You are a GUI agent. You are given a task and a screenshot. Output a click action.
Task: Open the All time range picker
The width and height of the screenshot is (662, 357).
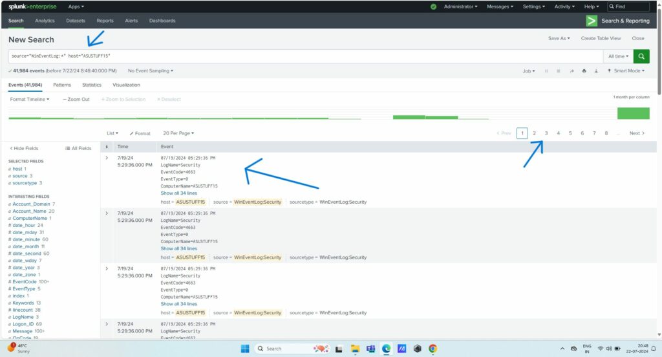coord(618,56)
